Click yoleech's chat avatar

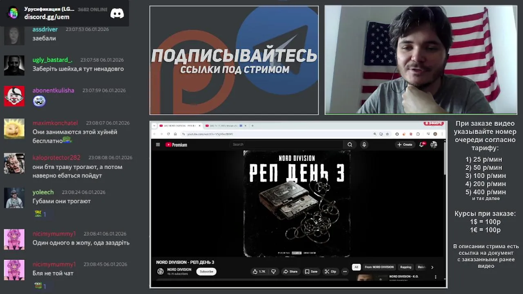(14, 198)
